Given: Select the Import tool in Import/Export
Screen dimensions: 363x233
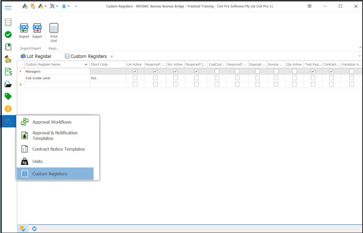Looking at the screenshot, I should (24, 31).
